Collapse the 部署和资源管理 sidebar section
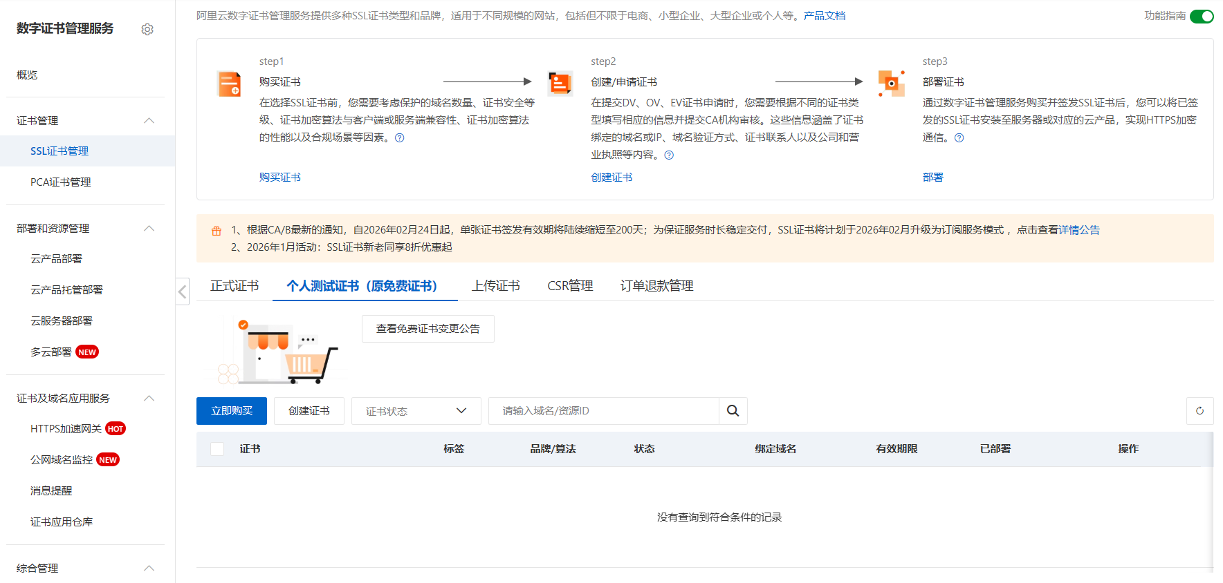Screen dimensions: 1223x583 [149, 229]
